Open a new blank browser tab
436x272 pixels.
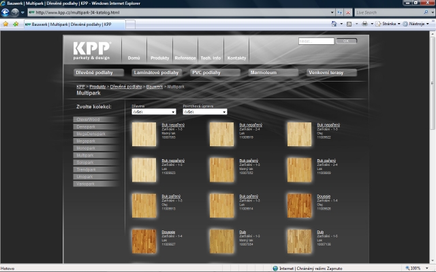pos(130,24)
